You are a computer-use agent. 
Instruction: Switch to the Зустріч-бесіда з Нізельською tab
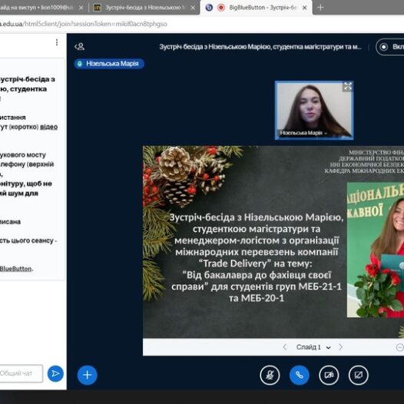point(144,8)
